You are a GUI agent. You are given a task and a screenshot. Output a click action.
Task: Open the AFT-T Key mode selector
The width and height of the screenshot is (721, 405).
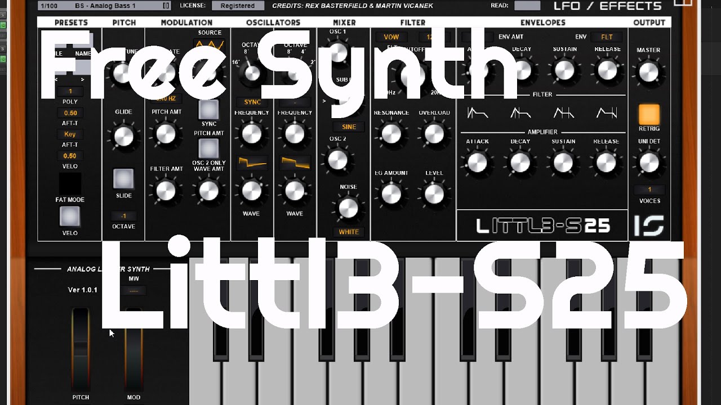click(69, 134)
